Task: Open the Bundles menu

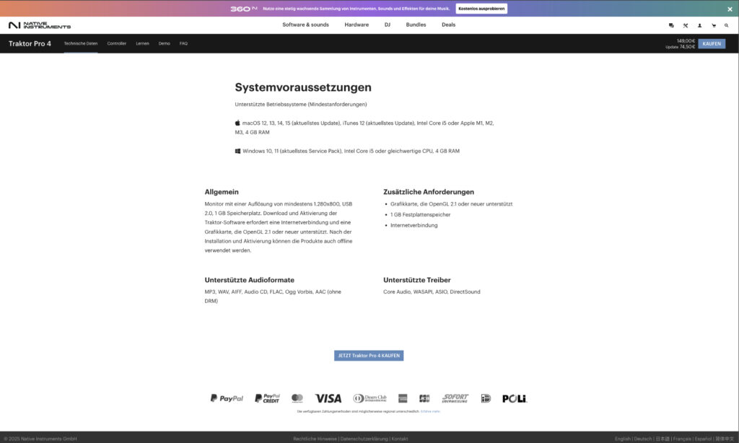Action: [416, 25]
